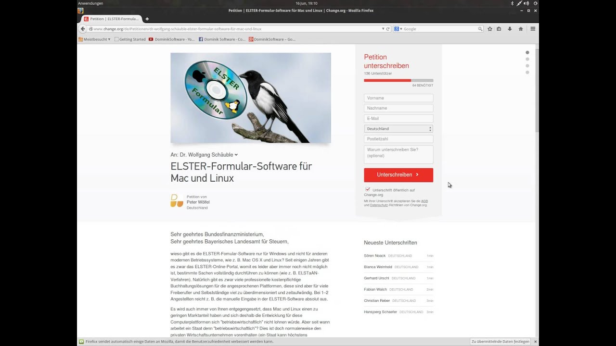Focus the Vorname input field

point(398,98)
